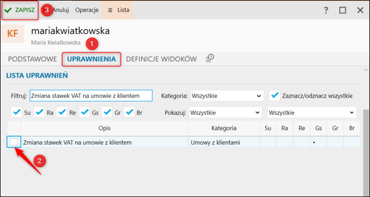Maximize the window with the square icon
370x197 pixels.
click(342, 10)
